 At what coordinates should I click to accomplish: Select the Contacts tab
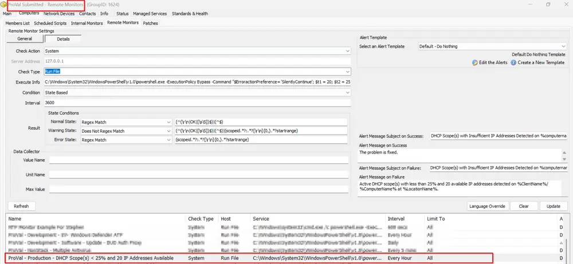[87, 14]
